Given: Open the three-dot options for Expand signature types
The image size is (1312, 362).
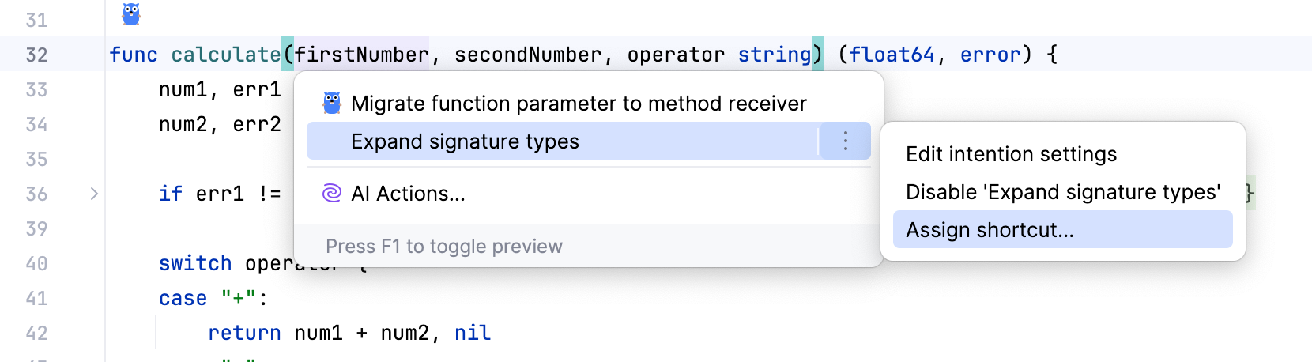Looking at the screenshot, I should (845, 141).
